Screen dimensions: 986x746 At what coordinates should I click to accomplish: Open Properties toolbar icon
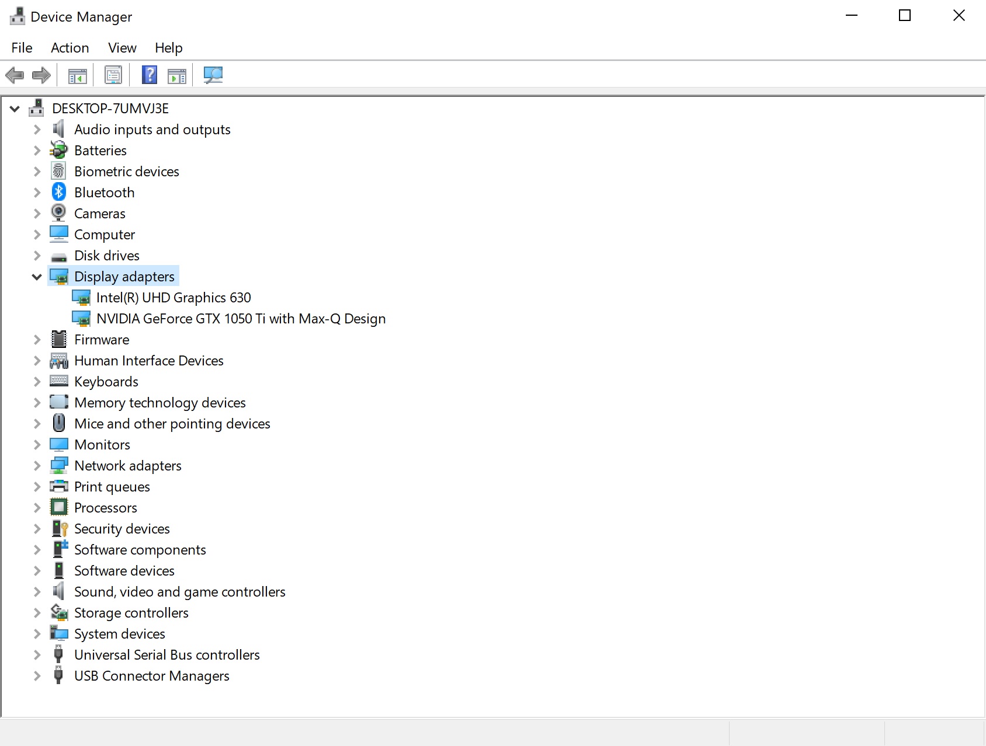tap(113, 75)
